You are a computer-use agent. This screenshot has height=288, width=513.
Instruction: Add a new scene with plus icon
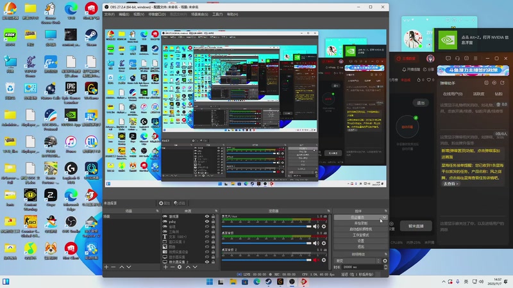(x=106, y=267)
